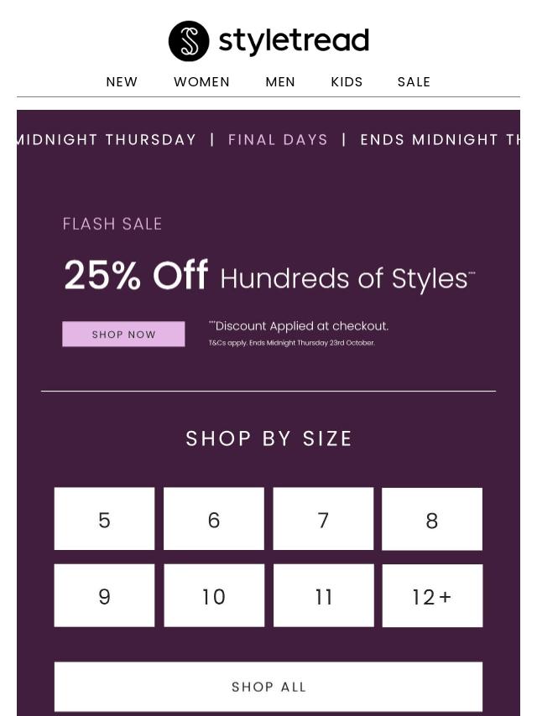Click the Styletread circular logo icon

[188, 41]
